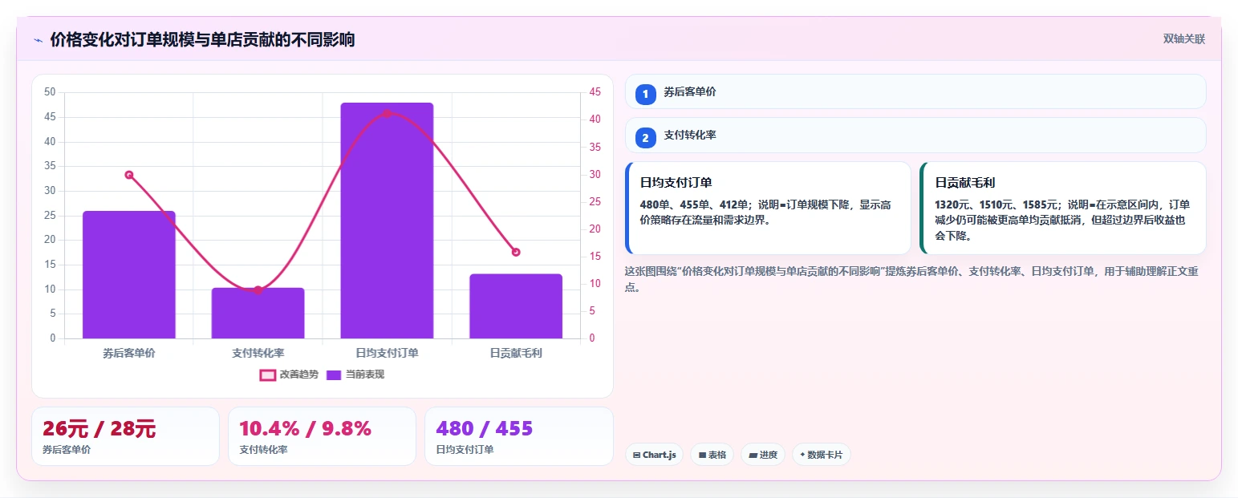Toggle the 改善趋势 legend entry
This screenshot has width=1238, height=498.
[x=289, y=375]
